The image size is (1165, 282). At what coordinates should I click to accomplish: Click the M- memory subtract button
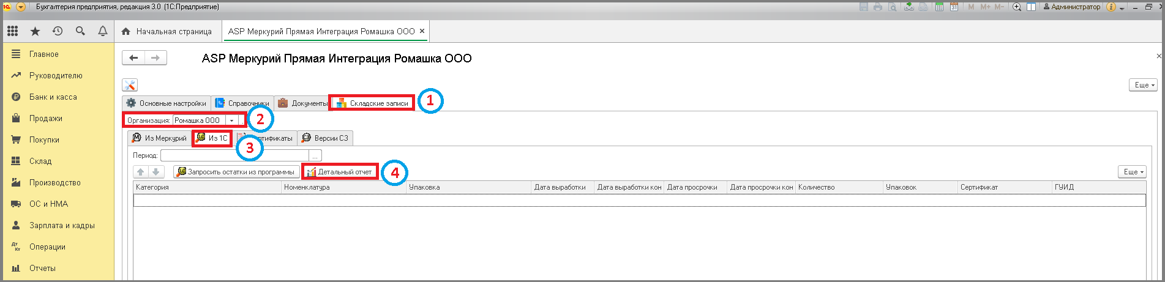point(999,7)
